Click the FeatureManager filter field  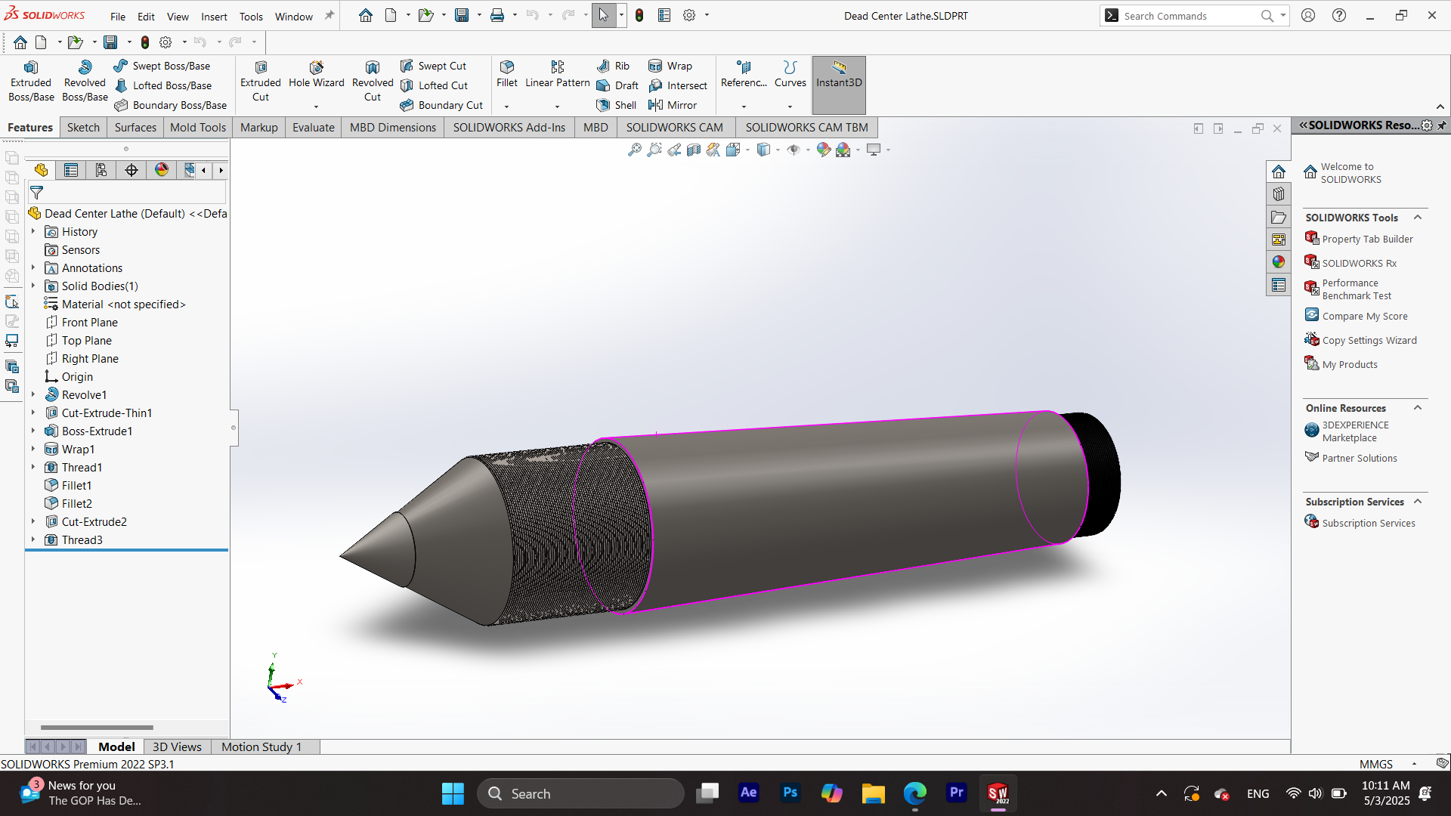[x=127, y=193]
